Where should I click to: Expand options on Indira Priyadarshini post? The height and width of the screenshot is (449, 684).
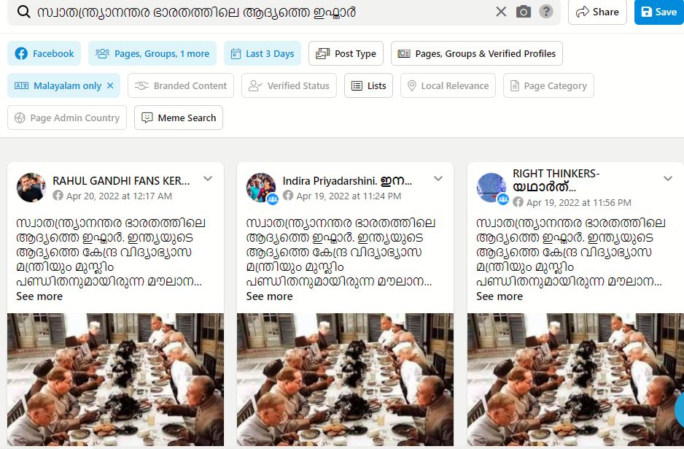[438, 178]
